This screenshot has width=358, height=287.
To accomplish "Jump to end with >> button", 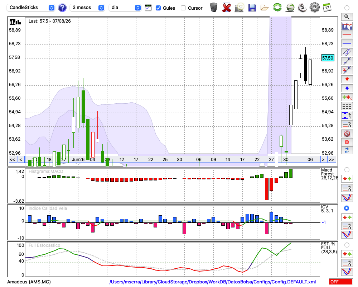I will point(332,160).
